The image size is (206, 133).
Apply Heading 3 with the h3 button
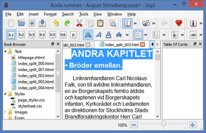coord(32,35)
